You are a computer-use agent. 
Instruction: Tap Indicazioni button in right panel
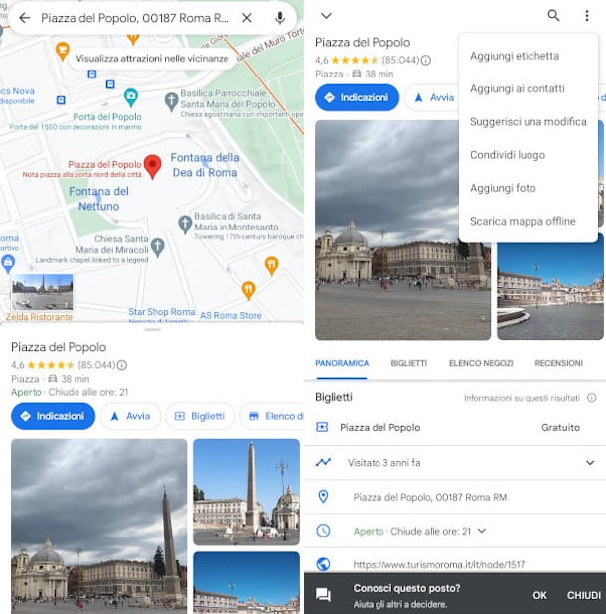[x=357, y=97]
